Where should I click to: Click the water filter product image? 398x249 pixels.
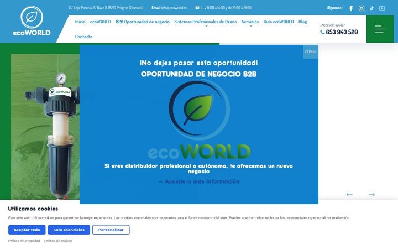[45, 127]
